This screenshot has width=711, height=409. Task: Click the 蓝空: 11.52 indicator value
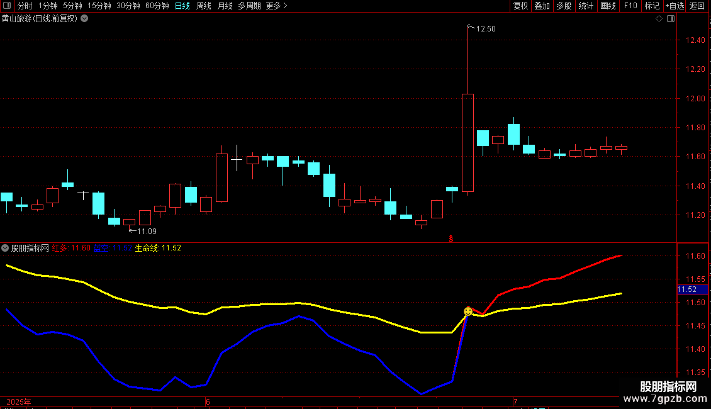(113, 248)
